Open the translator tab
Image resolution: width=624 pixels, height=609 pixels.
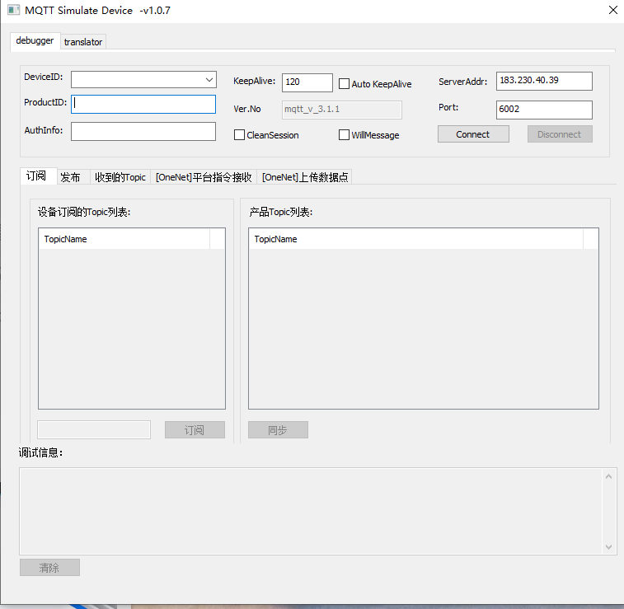(x=83, y=42)
